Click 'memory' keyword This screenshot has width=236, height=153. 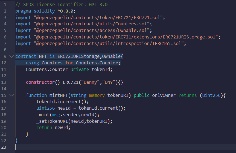(97, 95)
